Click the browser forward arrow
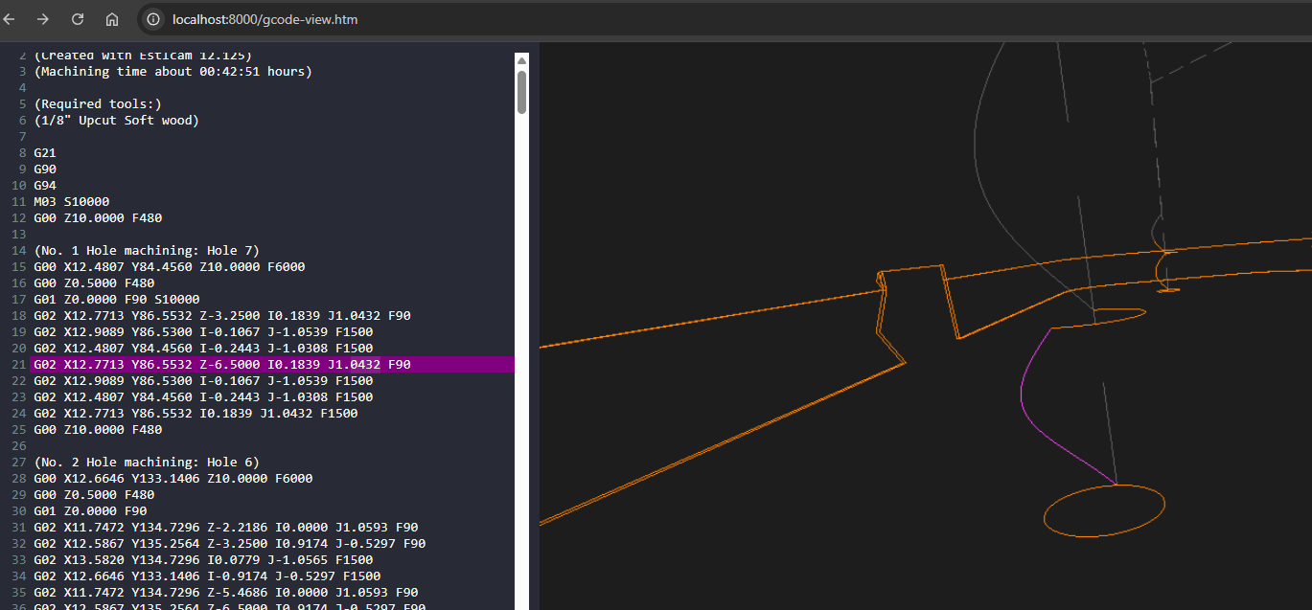The height and width of the screenshot is (610, 1312). [x=43, y=19]
